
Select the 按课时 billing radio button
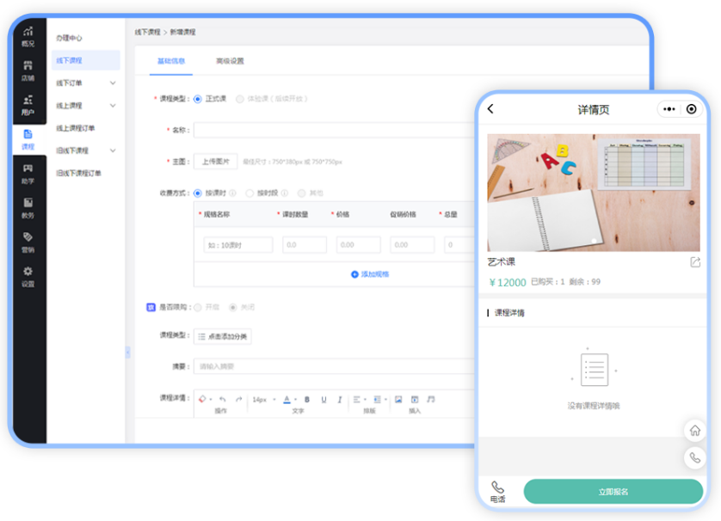coord(198,193)
